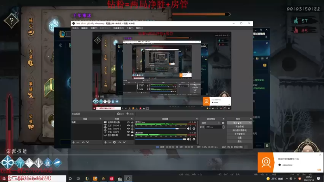Open settings gear in right side window header
Viewport: 324px width, 182px height.
point(261,30)
